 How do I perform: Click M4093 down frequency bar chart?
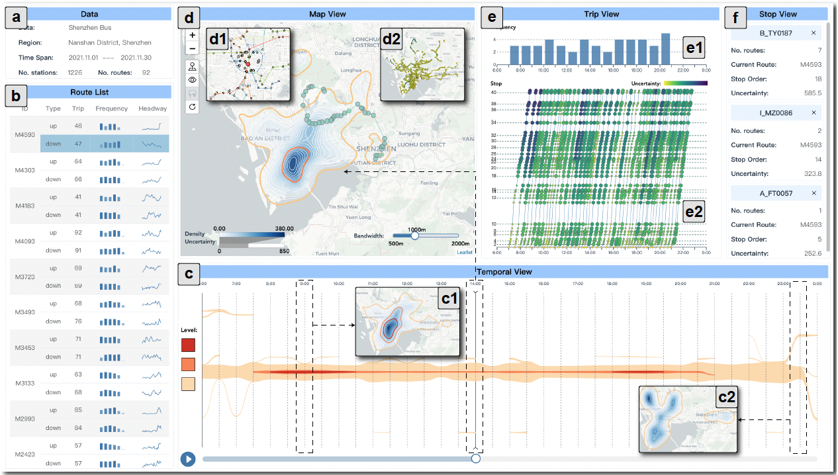[111, 251]
